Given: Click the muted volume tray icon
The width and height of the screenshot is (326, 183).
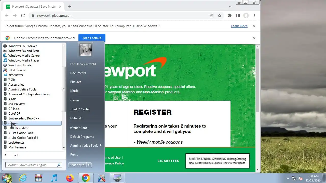Looking at the screenshot, I should tap(301, 178).
